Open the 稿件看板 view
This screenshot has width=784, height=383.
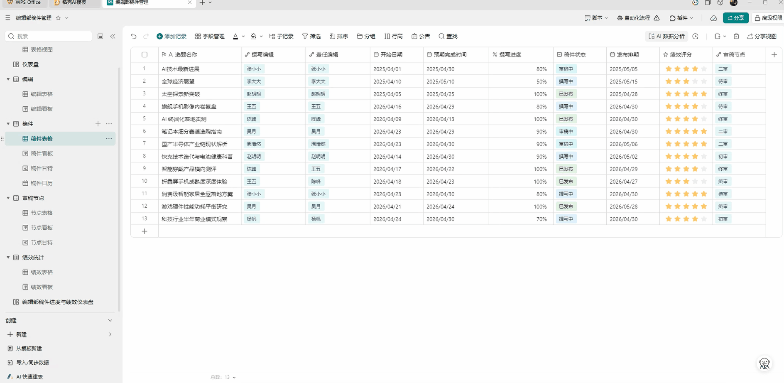[x=42, y=154]
